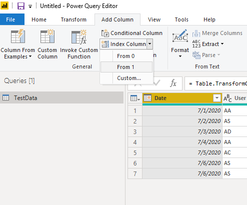Click the date cell 7/4/2020
This screenshot has height=205, width=247.
[x=182, y=142]
